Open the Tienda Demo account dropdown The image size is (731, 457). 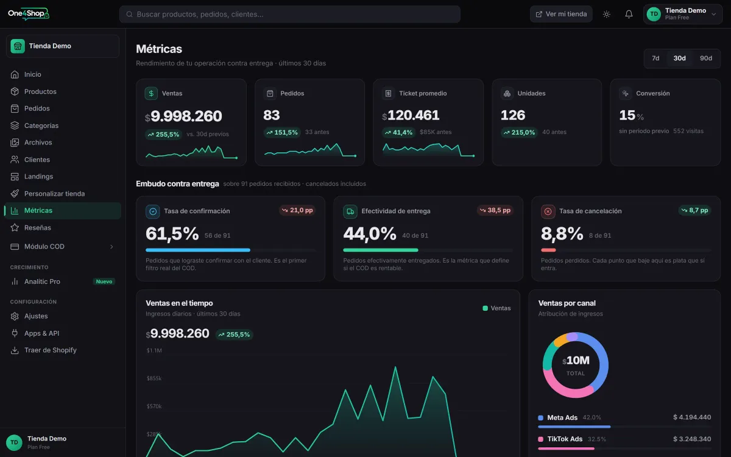tap(683, 14)
